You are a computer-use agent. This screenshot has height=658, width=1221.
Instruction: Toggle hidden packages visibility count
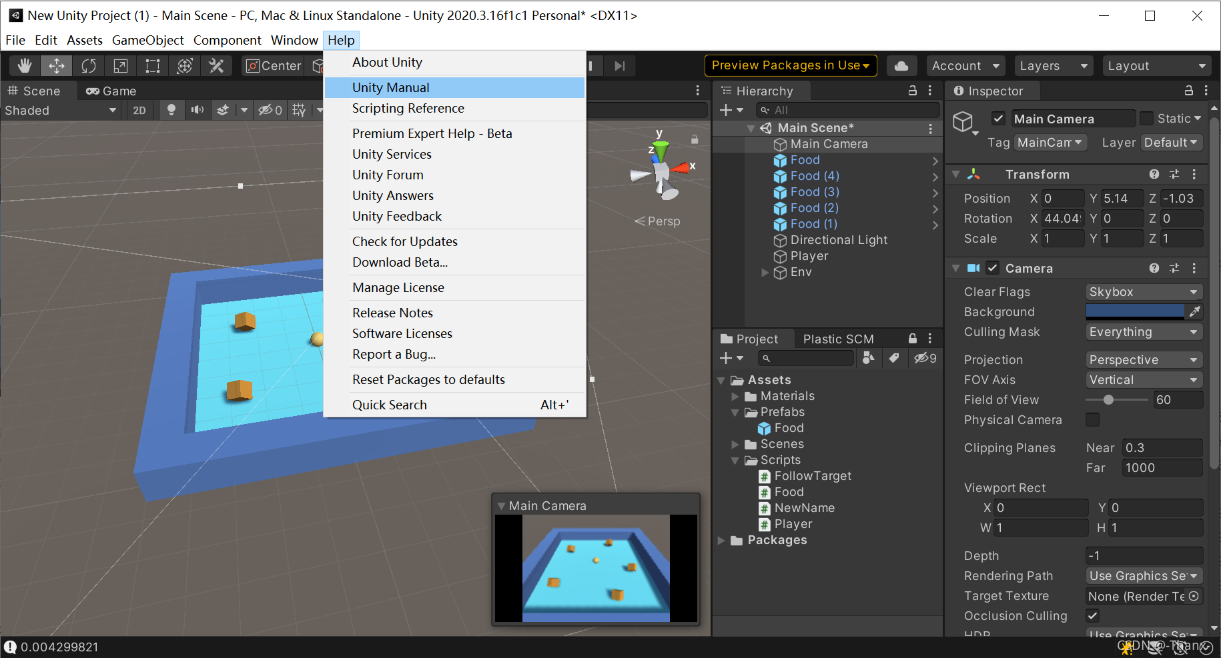[x=925, y=358]
